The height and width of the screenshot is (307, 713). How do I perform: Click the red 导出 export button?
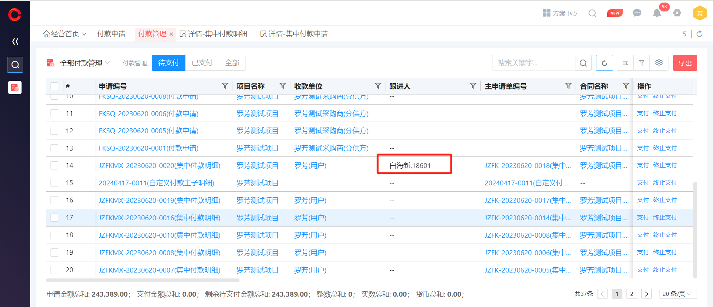click(685, 63)
